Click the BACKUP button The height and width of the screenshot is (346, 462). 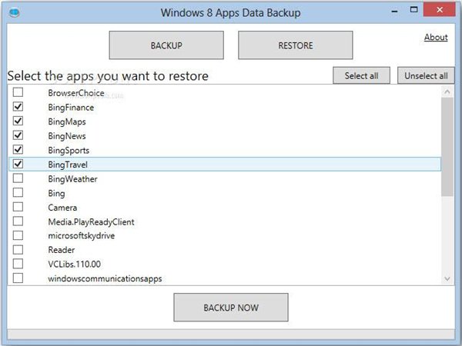(166, 45)
